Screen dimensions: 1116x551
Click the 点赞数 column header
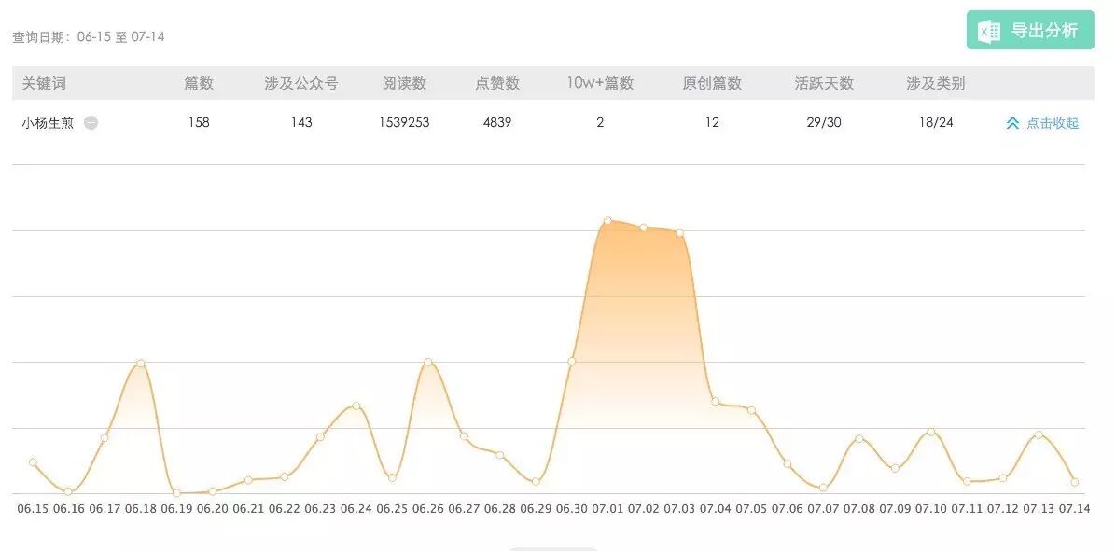497,83
